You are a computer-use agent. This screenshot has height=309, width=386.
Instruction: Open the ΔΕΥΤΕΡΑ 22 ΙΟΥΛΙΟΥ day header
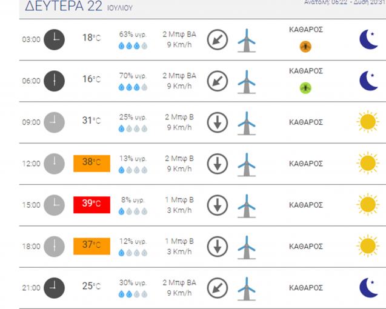coord(79,6)
